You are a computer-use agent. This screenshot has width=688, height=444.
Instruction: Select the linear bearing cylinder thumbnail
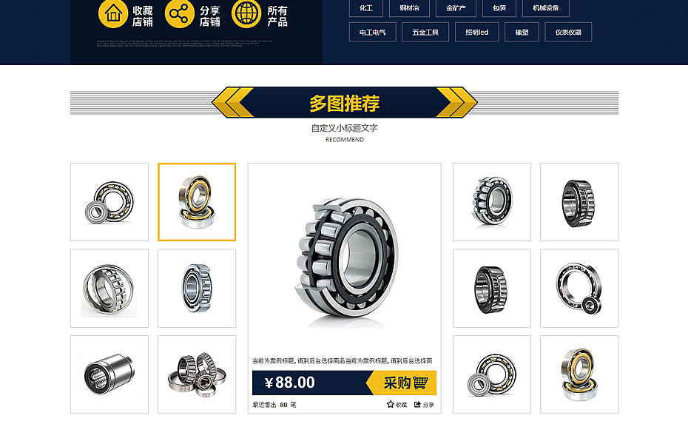[109, 374]
